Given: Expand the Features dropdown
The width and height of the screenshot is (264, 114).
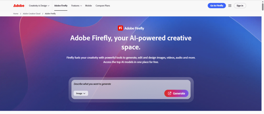Looking at the screenshot, I should click(x=76, y=6).
